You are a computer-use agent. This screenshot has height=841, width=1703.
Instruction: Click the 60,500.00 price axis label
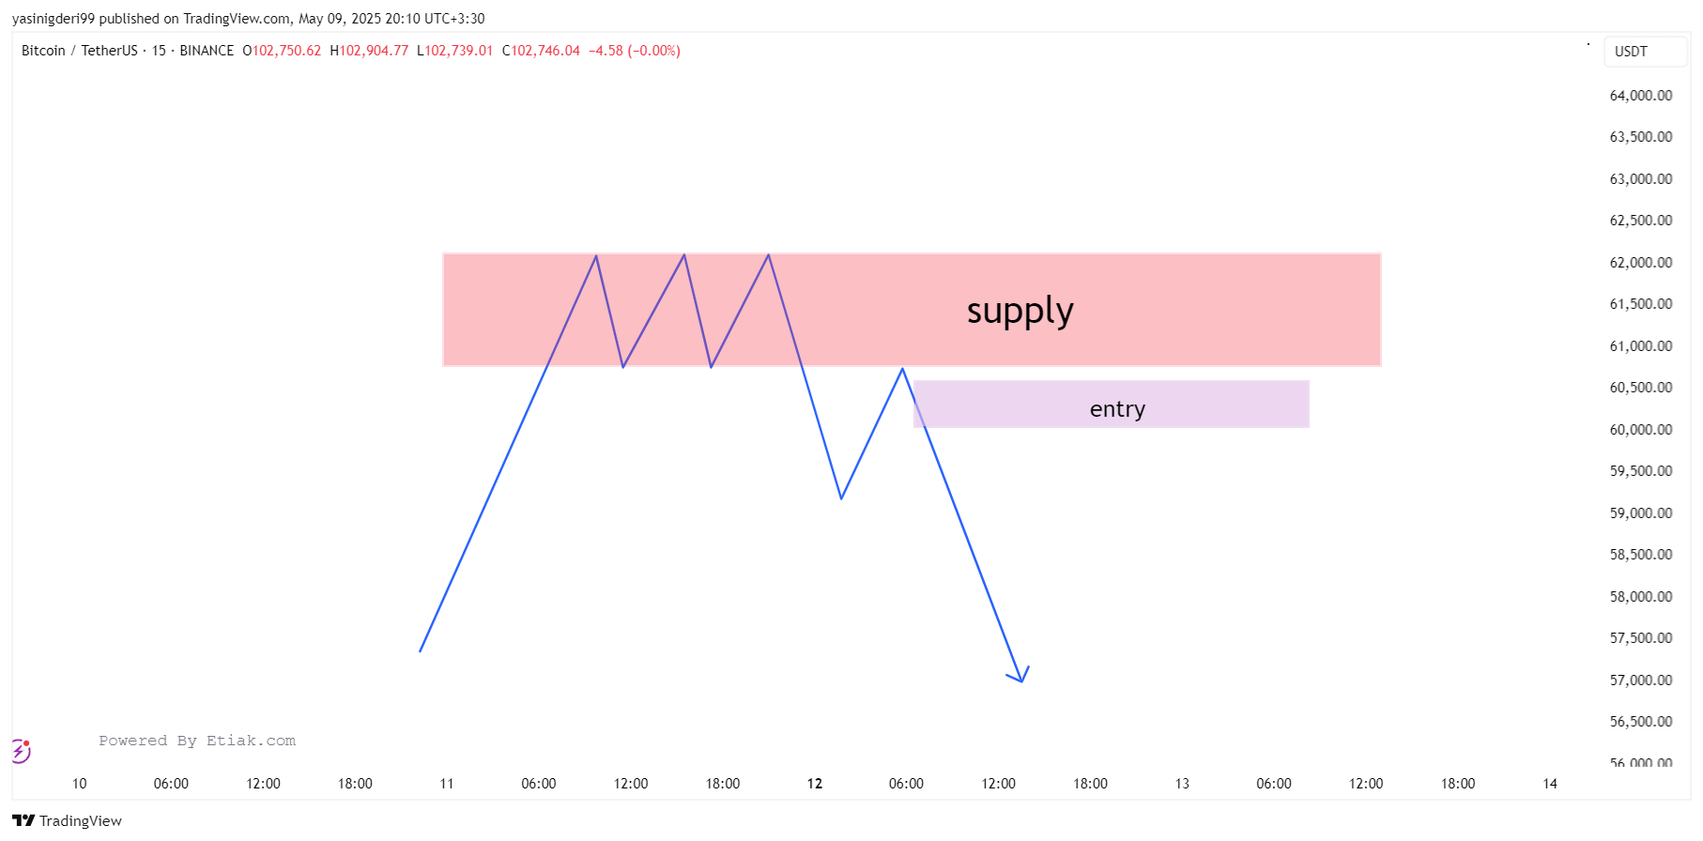pos(1641,388)
